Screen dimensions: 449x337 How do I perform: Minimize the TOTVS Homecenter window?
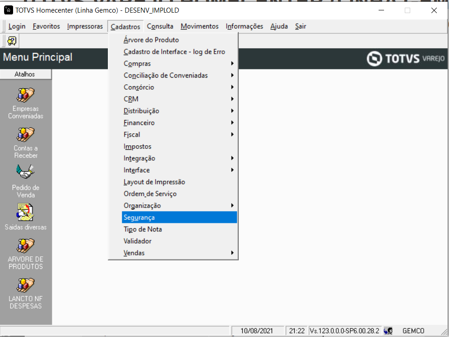click(381, 10)
